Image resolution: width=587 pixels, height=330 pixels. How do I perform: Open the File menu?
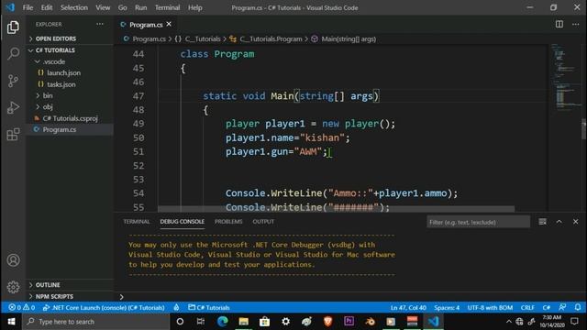pyautogui.click(x=28, y=7)
